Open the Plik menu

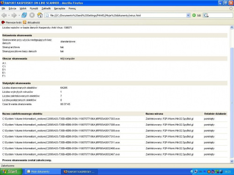coord(3,8)
